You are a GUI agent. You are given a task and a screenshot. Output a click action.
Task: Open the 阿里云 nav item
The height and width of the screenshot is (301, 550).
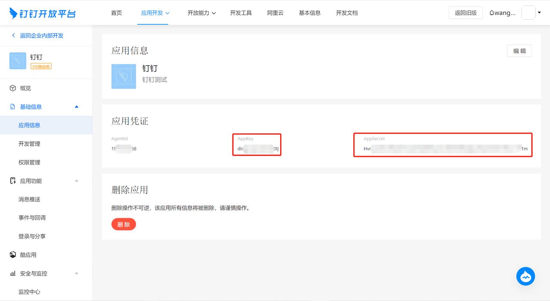(x=275, y=13)
